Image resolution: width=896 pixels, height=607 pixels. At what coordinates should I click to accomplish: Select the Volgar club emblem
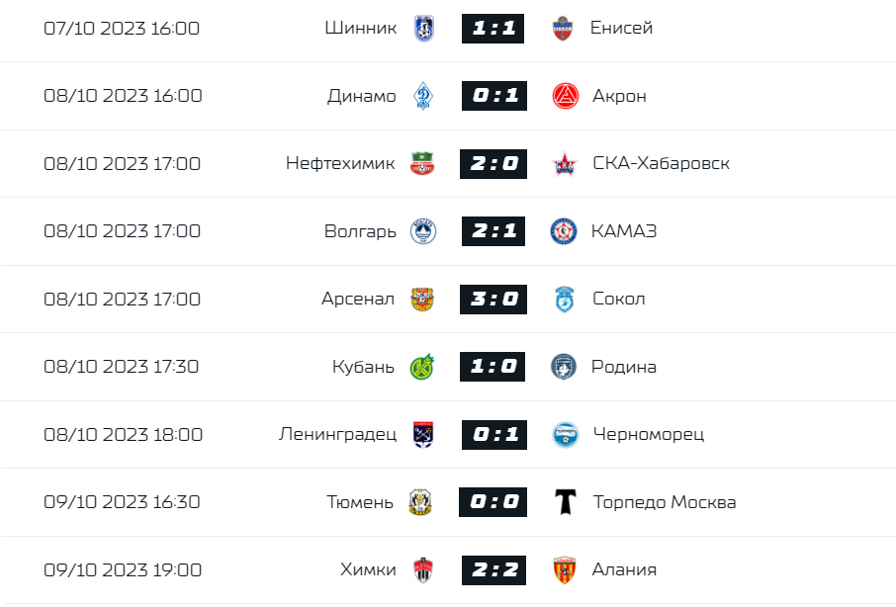tap(422, 231)
